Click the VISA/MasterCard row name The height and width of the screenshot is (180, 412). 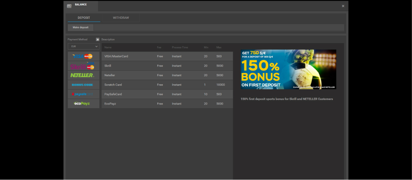[116, 56]
